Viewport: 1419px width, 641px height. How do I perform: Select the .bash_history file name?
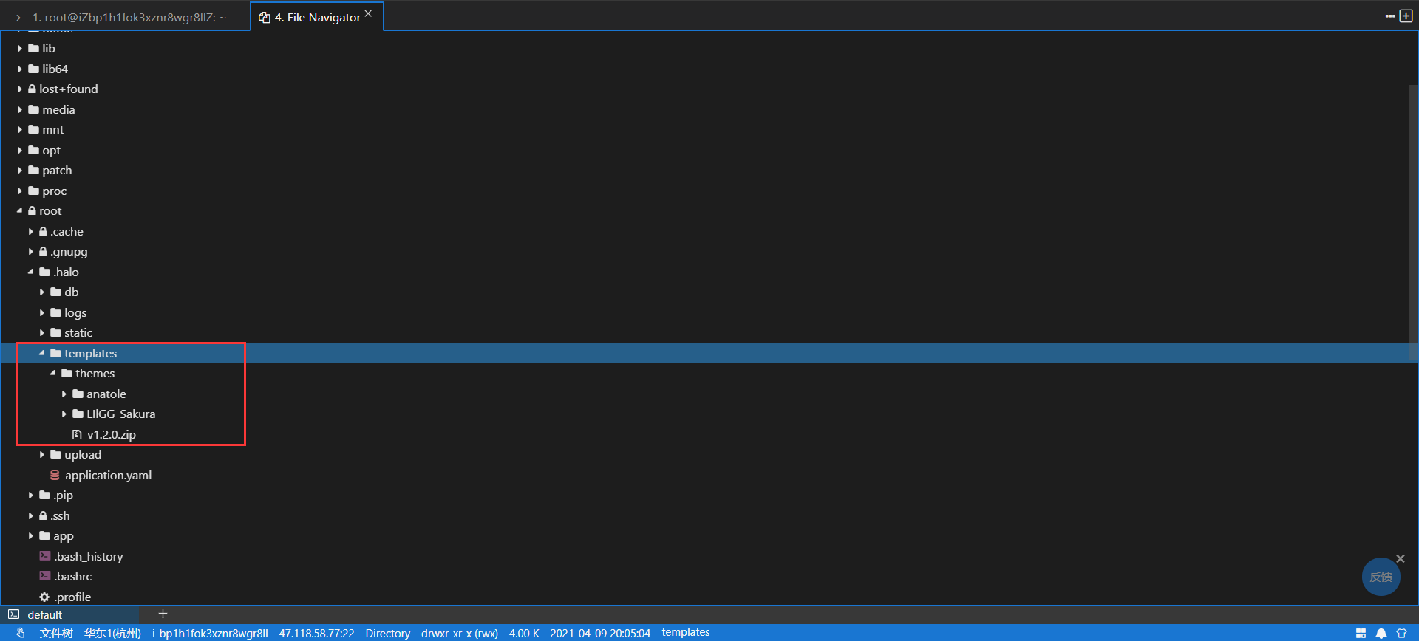[x=88, y=556]
